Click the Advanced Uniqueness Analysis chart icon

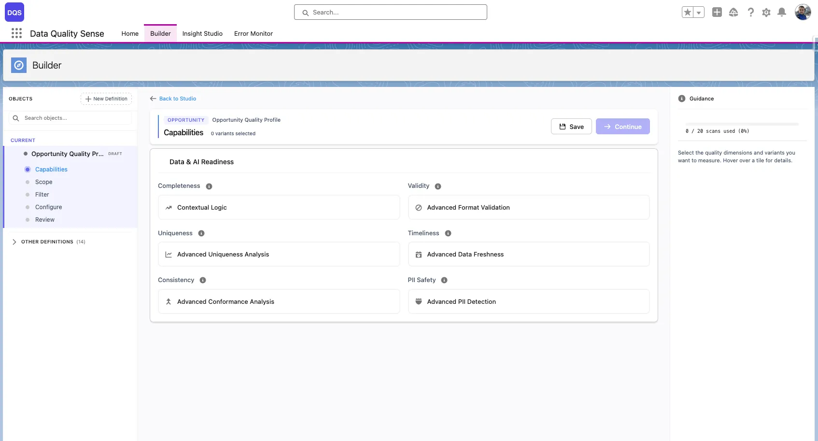tap(168, 254)
